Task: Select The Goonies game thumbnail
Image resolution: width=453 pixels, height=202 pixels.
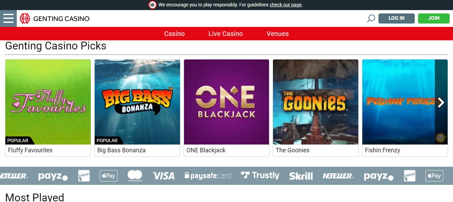Action: (316, 102)
